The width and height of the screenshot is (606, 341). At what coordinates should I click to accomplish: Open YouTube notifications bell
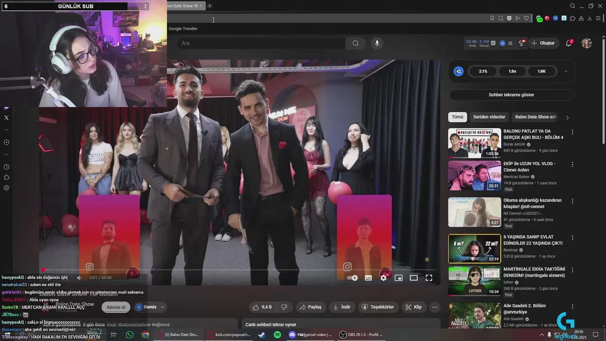(x=569, y=43)
